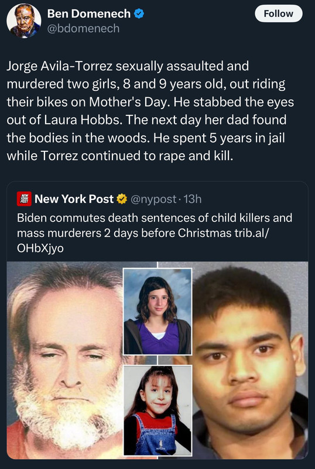Open the @nypost handle in quoted tweet

[153, 199]
